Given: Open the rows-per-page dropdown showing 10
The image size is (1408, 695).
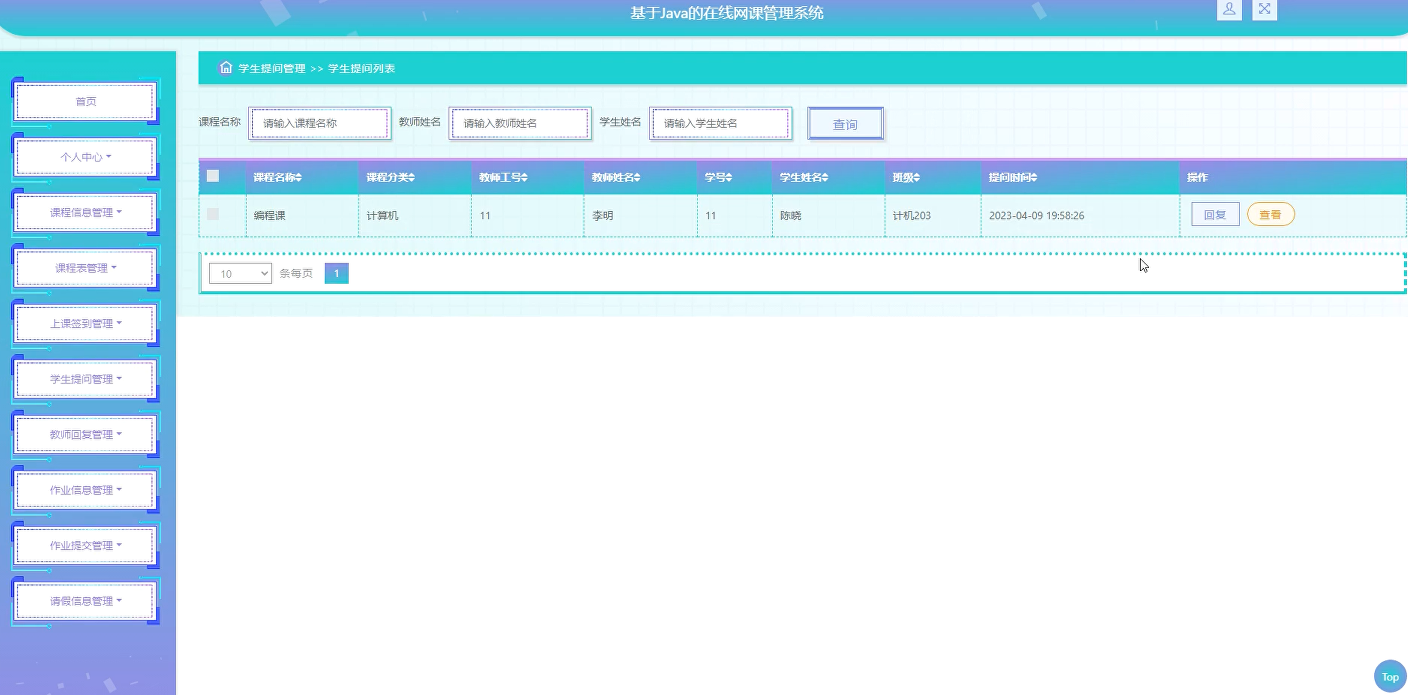Looking at the screenshot, I should tap(241, 274).
